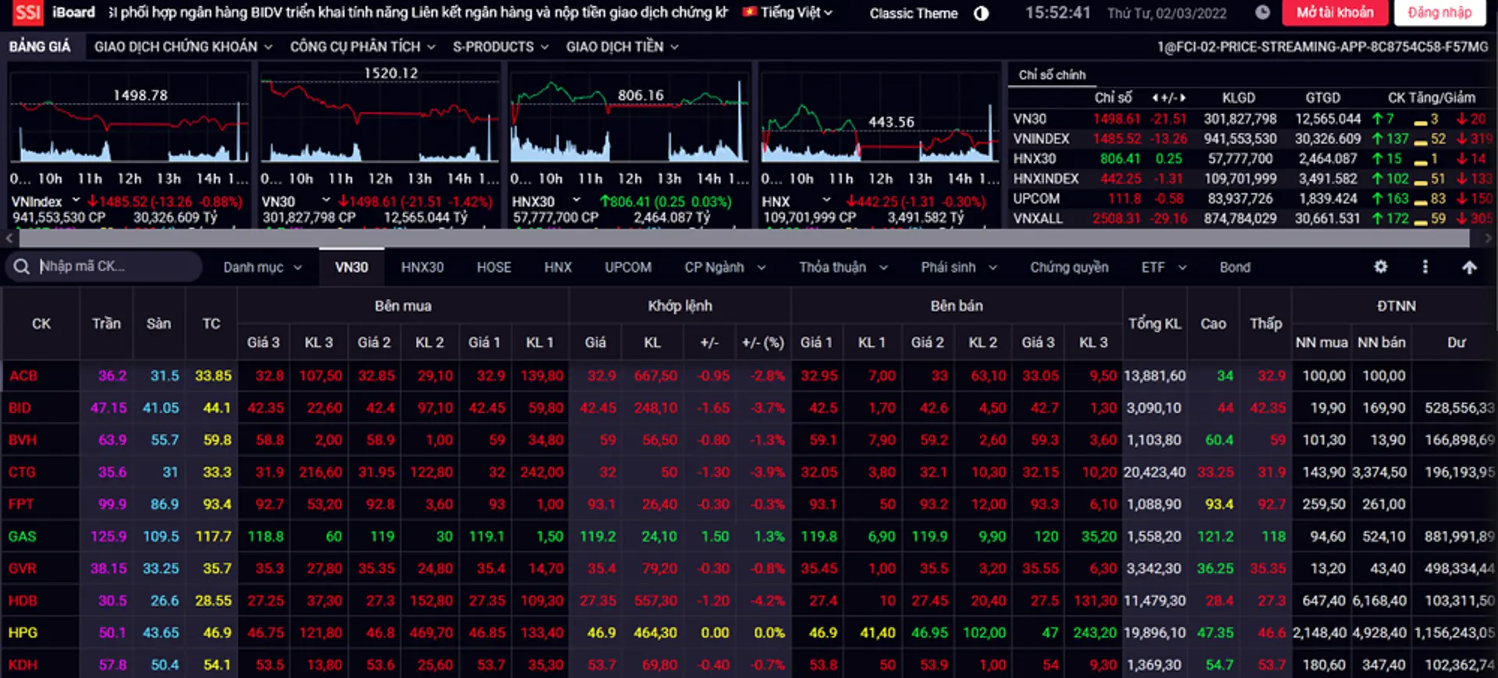This screenshot has height=678, width=1498.
Task: Click the up arrow collapse icon
Action: tap(1469, 267)
